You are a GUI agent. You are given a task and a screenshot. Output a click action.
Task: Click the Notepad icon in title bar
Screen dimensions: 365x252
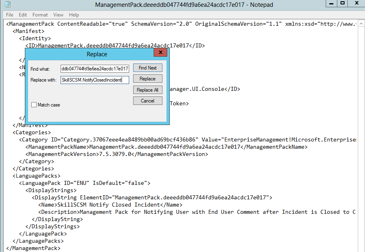pos(7,4)
